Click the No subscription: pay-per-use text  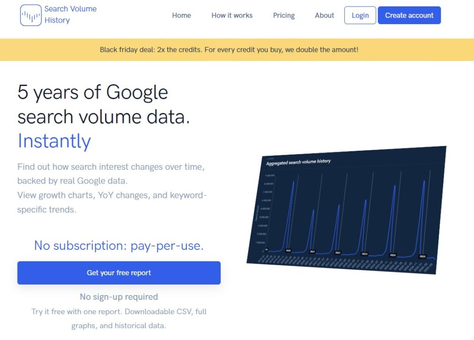point(119,246)
